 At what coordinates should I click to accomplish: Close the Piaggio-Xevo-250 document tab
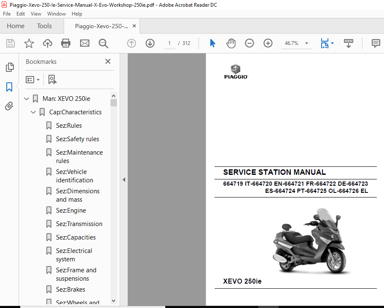coord(134,26)
